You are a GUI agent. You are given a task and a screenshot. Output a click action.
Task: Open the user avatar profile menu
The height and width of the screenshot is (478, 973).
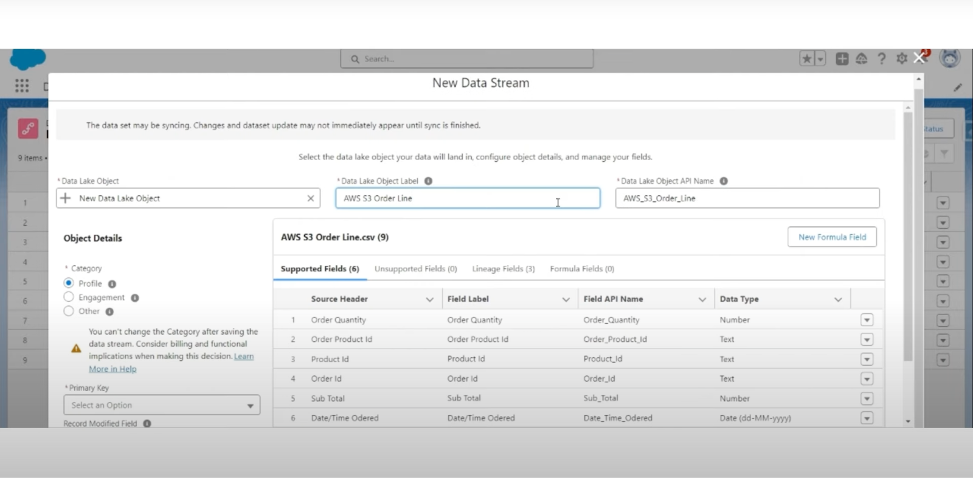[950, 58]
